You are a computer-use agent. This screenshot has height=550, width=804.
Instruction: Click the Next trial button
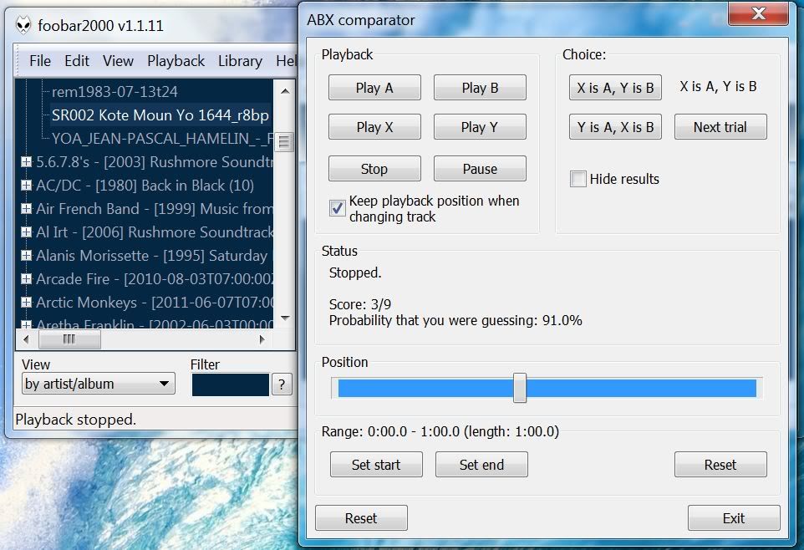pos(720,127)
